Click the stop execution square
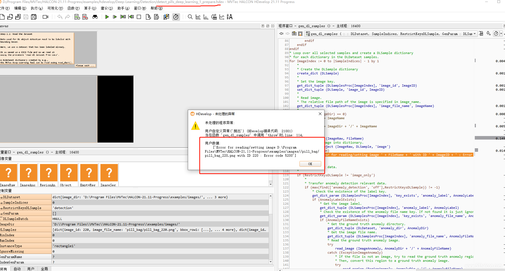This screenshot has width=505, height=271. (139, 17)
